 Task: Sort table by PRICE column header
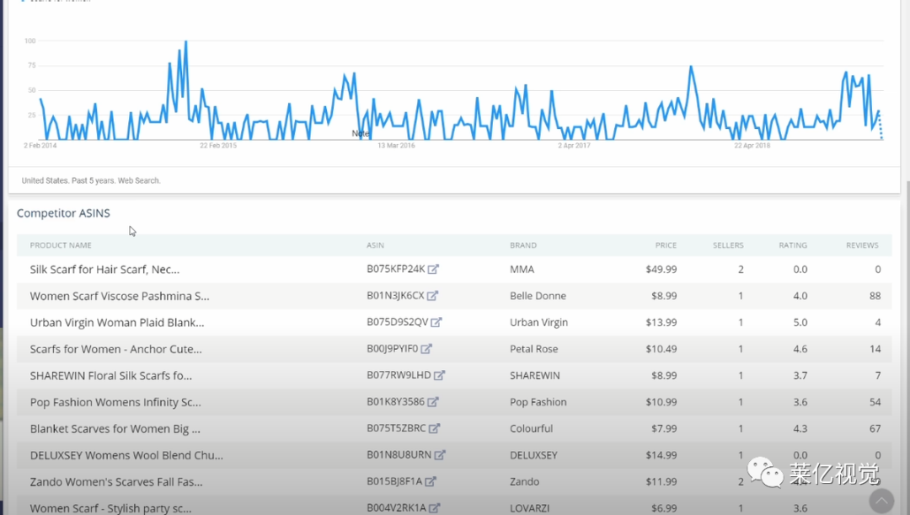pyautogui.click(x=666, y=245)
